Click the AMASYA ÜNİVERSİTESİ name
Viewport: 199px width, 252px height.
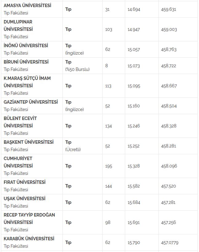(x=27, y=6)
